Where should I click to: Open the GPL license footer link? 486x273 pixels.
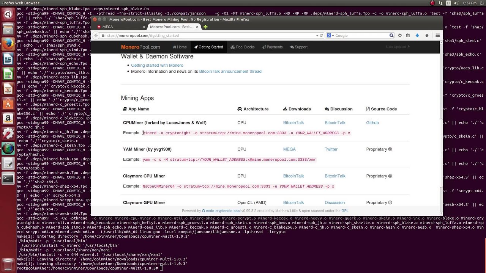pos(345,211)
